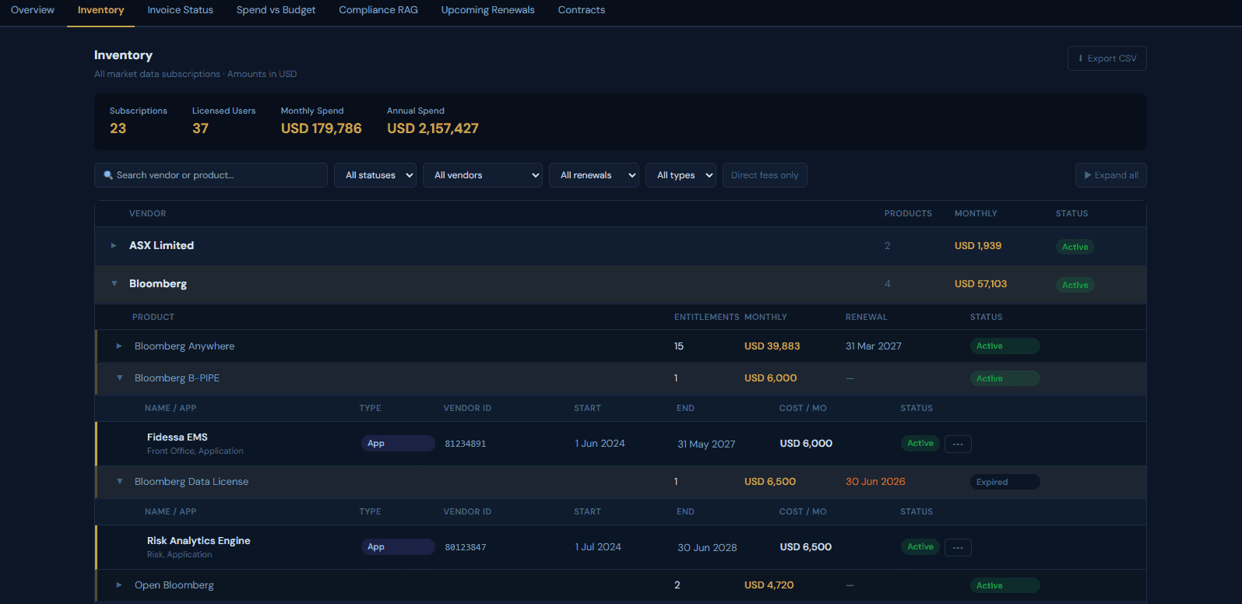The width and height of the screenshot is (1242, 604).
Task: Click the Active badge in Risk Analytics Engine row
Action: pos(920,546)
